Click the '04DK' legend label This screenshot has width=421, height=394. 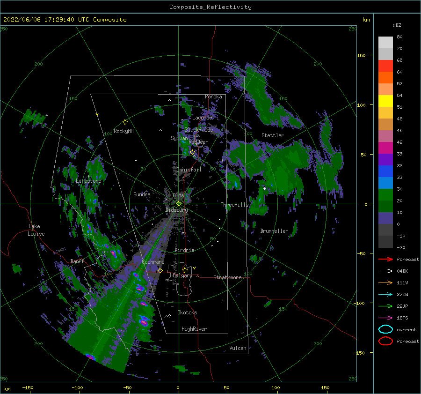402,271
